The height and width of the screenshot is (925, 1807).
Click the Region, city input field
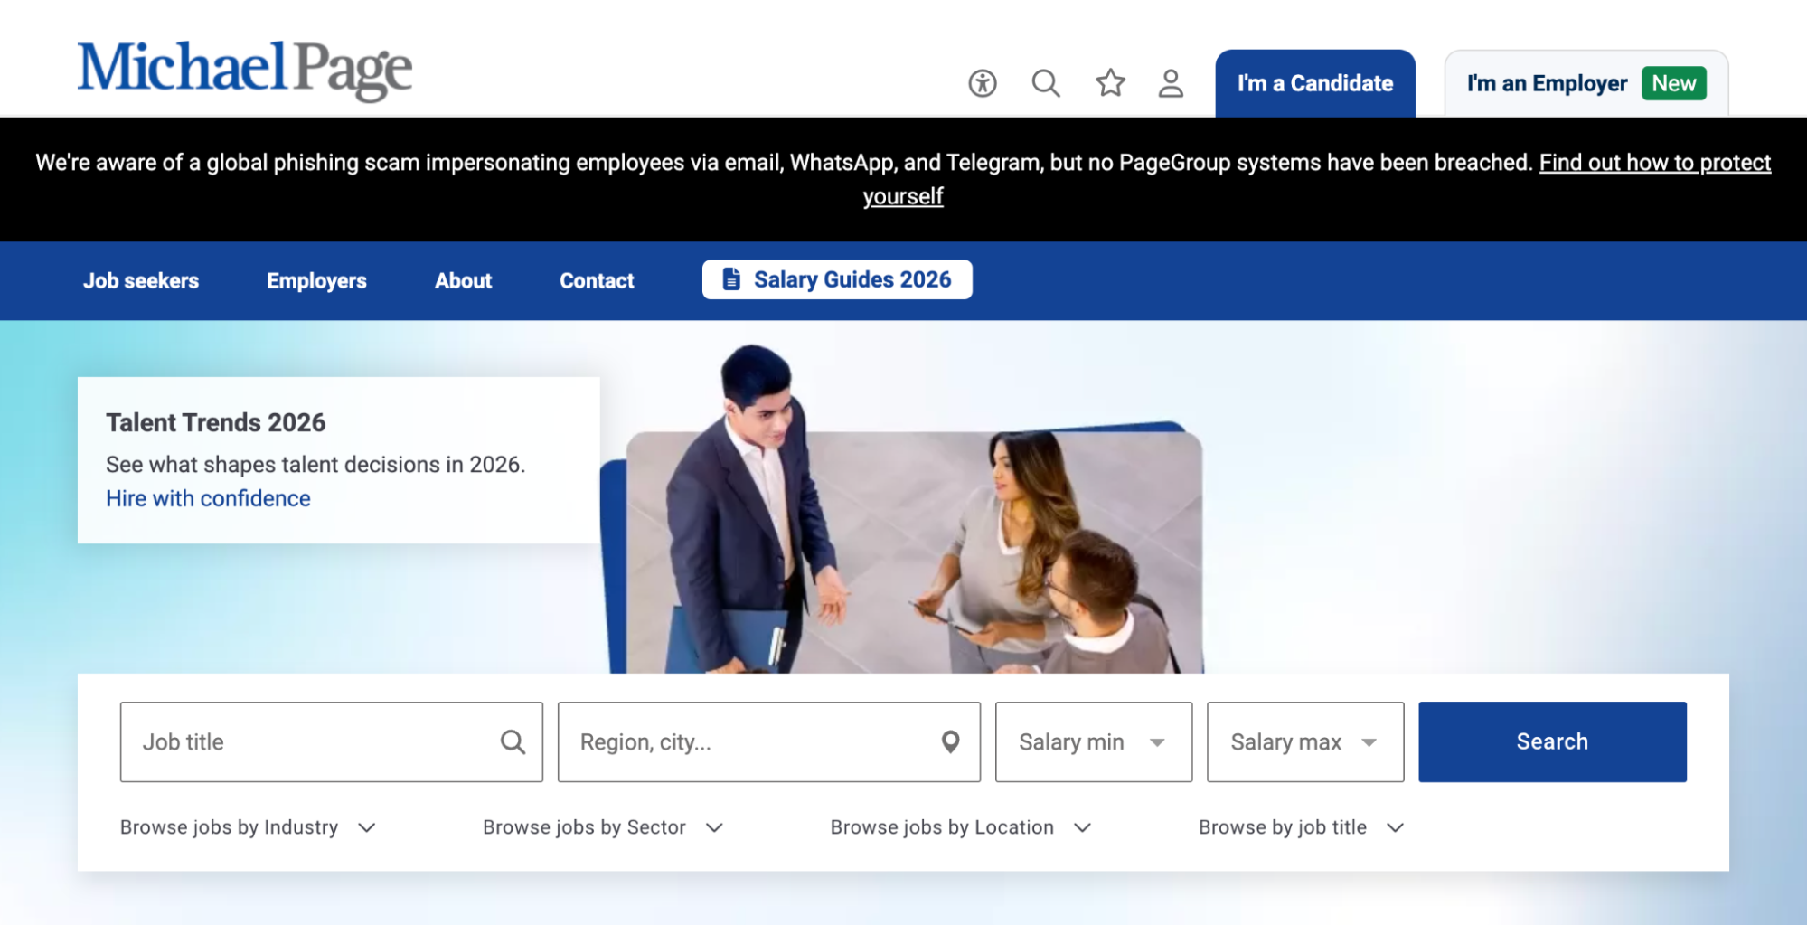[x=768, y=742]
